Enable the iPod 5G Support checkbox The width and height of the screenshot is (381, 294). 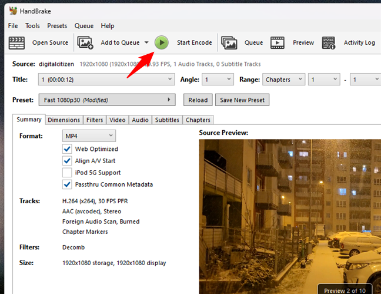[67, 173]
